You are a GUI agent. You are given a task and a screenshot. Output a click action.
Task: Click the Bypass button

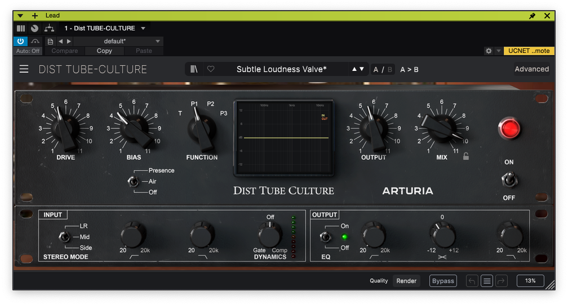tap(443, 281)
